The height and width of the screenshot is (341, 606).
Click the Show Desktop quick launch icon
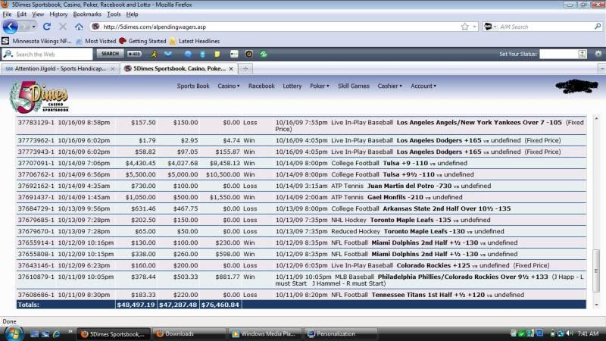click(x=34, y=333)
